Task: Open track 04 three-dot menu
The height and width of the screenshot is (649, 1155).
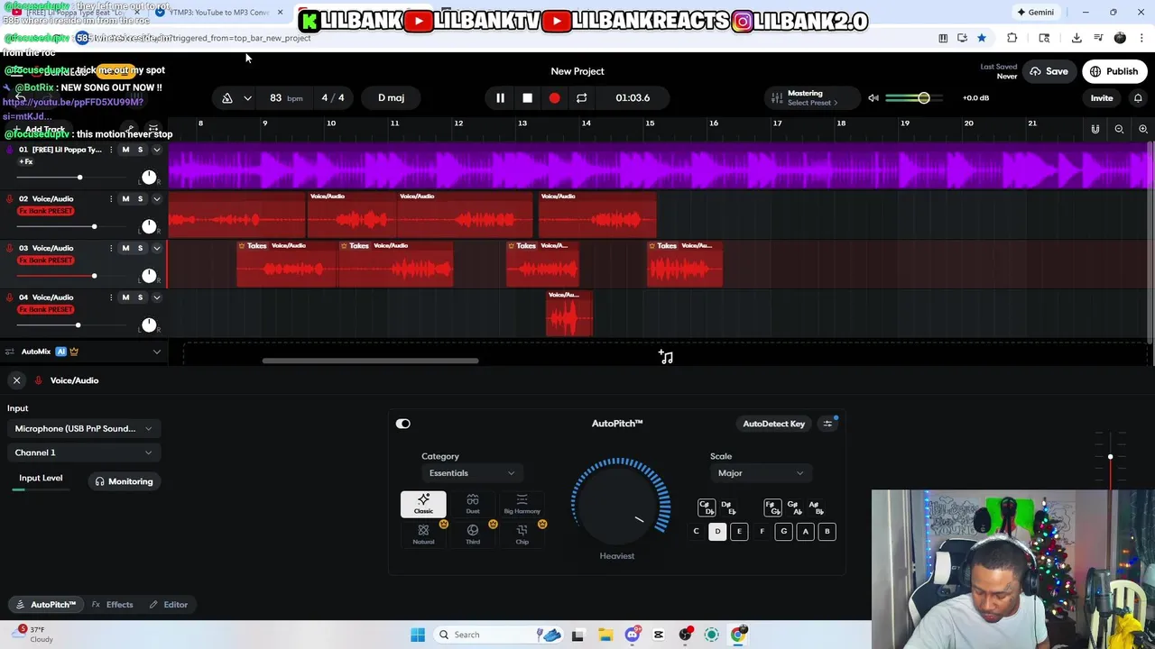Action: coord(111,297)
